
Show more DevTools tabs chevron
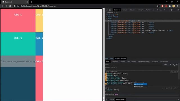(165, 10)
